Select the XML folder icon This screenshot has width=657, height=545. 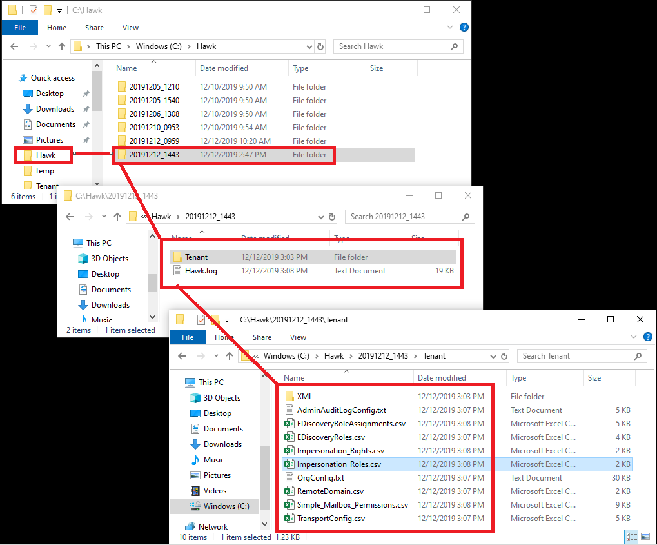(289, 397)
